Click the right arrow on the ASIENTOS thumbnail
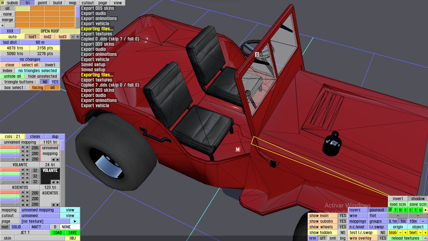Image resolution: width=428 pixels, height=241 pixels. click(57, 204)
